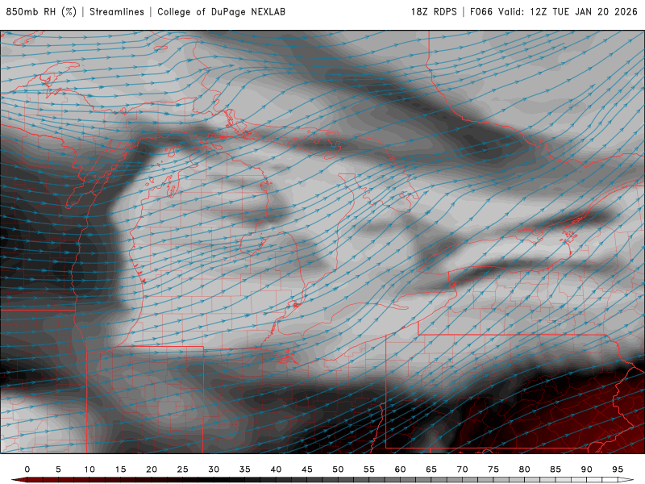The height and width of the screenshot is (484, 645).
Task: Click the '60' value on the color scale
Action: [400, 469]
